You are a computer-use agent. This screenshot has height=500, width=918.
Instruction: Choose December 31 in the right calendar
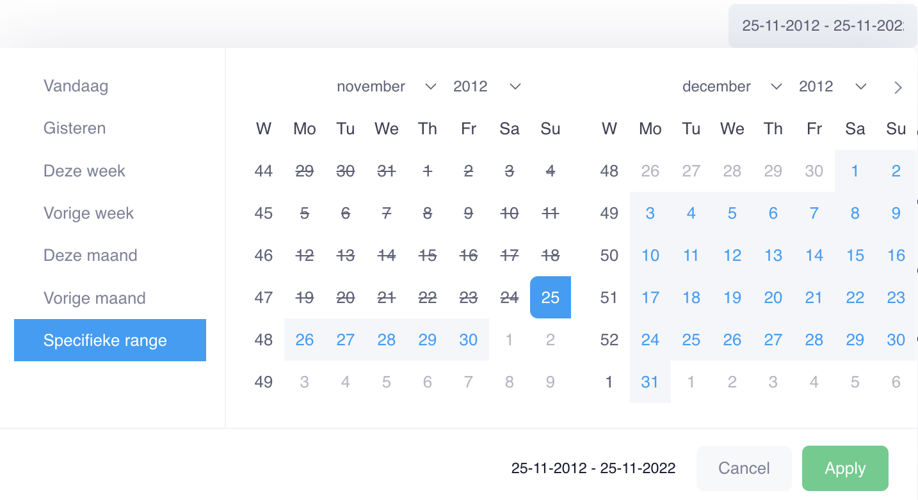(650, 382)
